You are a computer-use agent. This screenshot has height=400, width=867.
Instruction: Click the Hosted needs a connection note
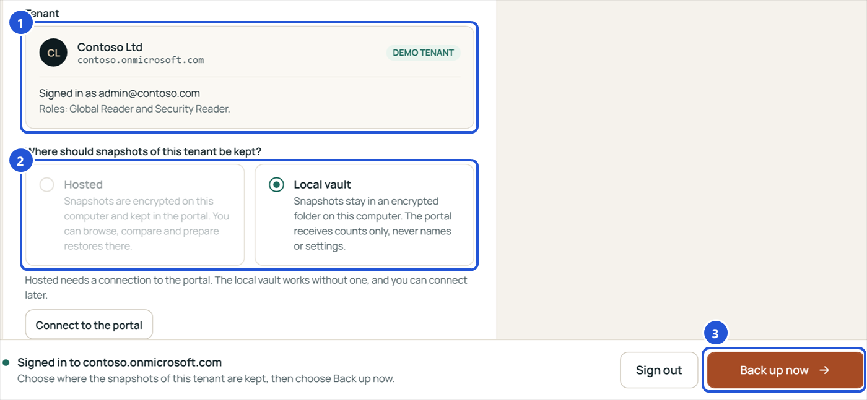[x=246, y=287]
